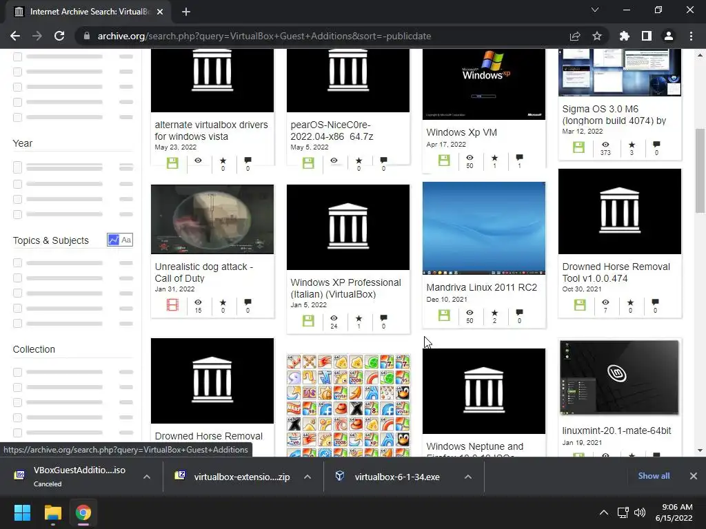Click the favorites star on Mandriva Linux 2011
The width and height of the screenshot is (706, 529).
494,313
